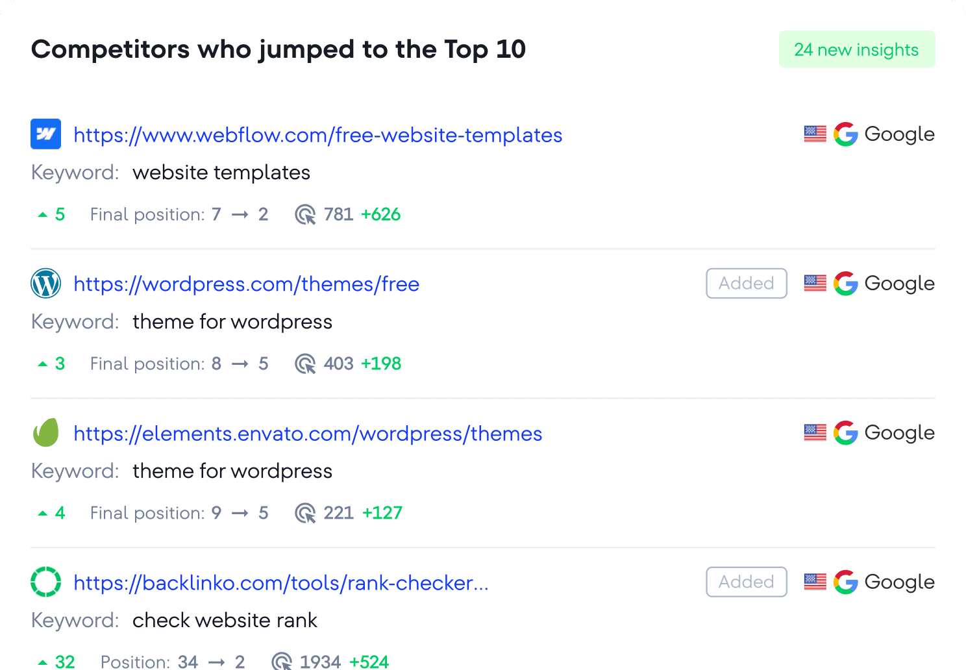
Task: Click the US flag on the Backlinko row
Action: tap(815, 582)
